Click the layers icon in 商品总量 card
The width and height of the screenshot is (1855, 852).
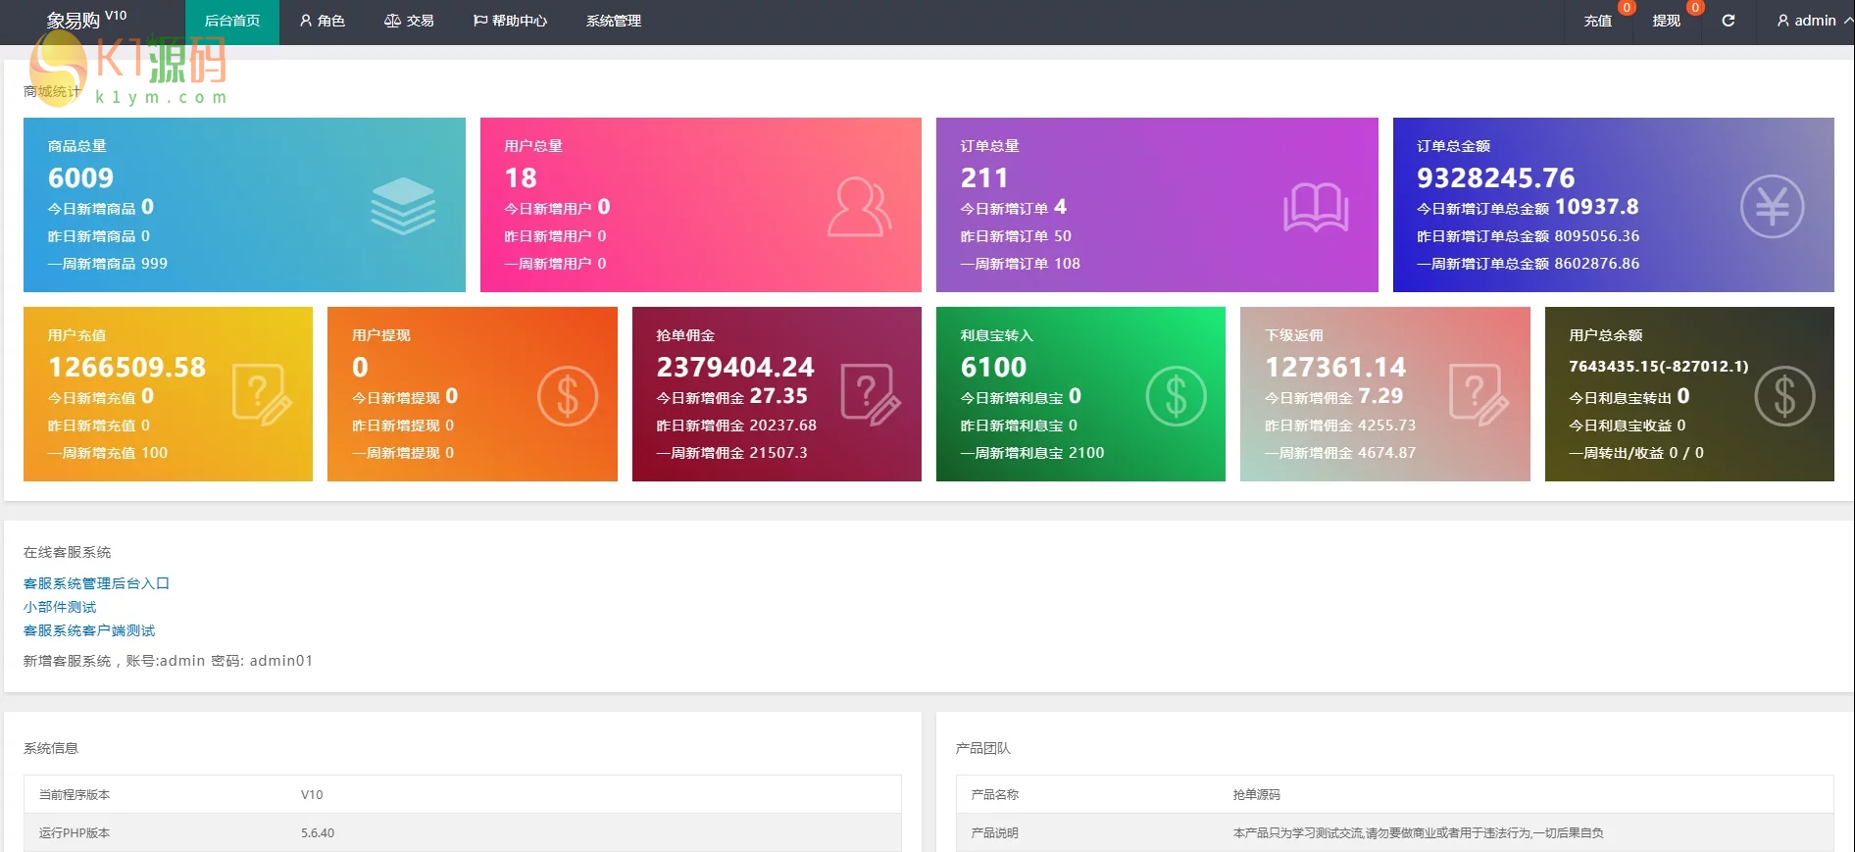402,206
